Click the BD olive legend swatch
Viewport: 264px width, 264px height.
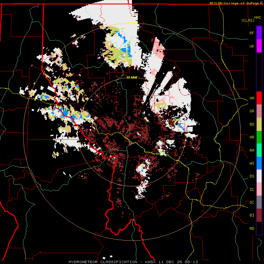[x=259, y=124]
